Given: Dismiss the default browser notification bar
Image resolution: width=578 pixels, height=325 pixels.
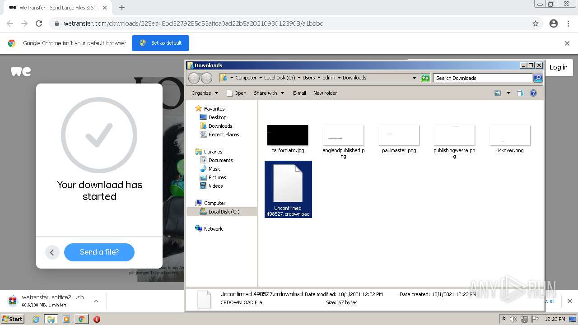Looking at the screenshot, I should (567, 43).
